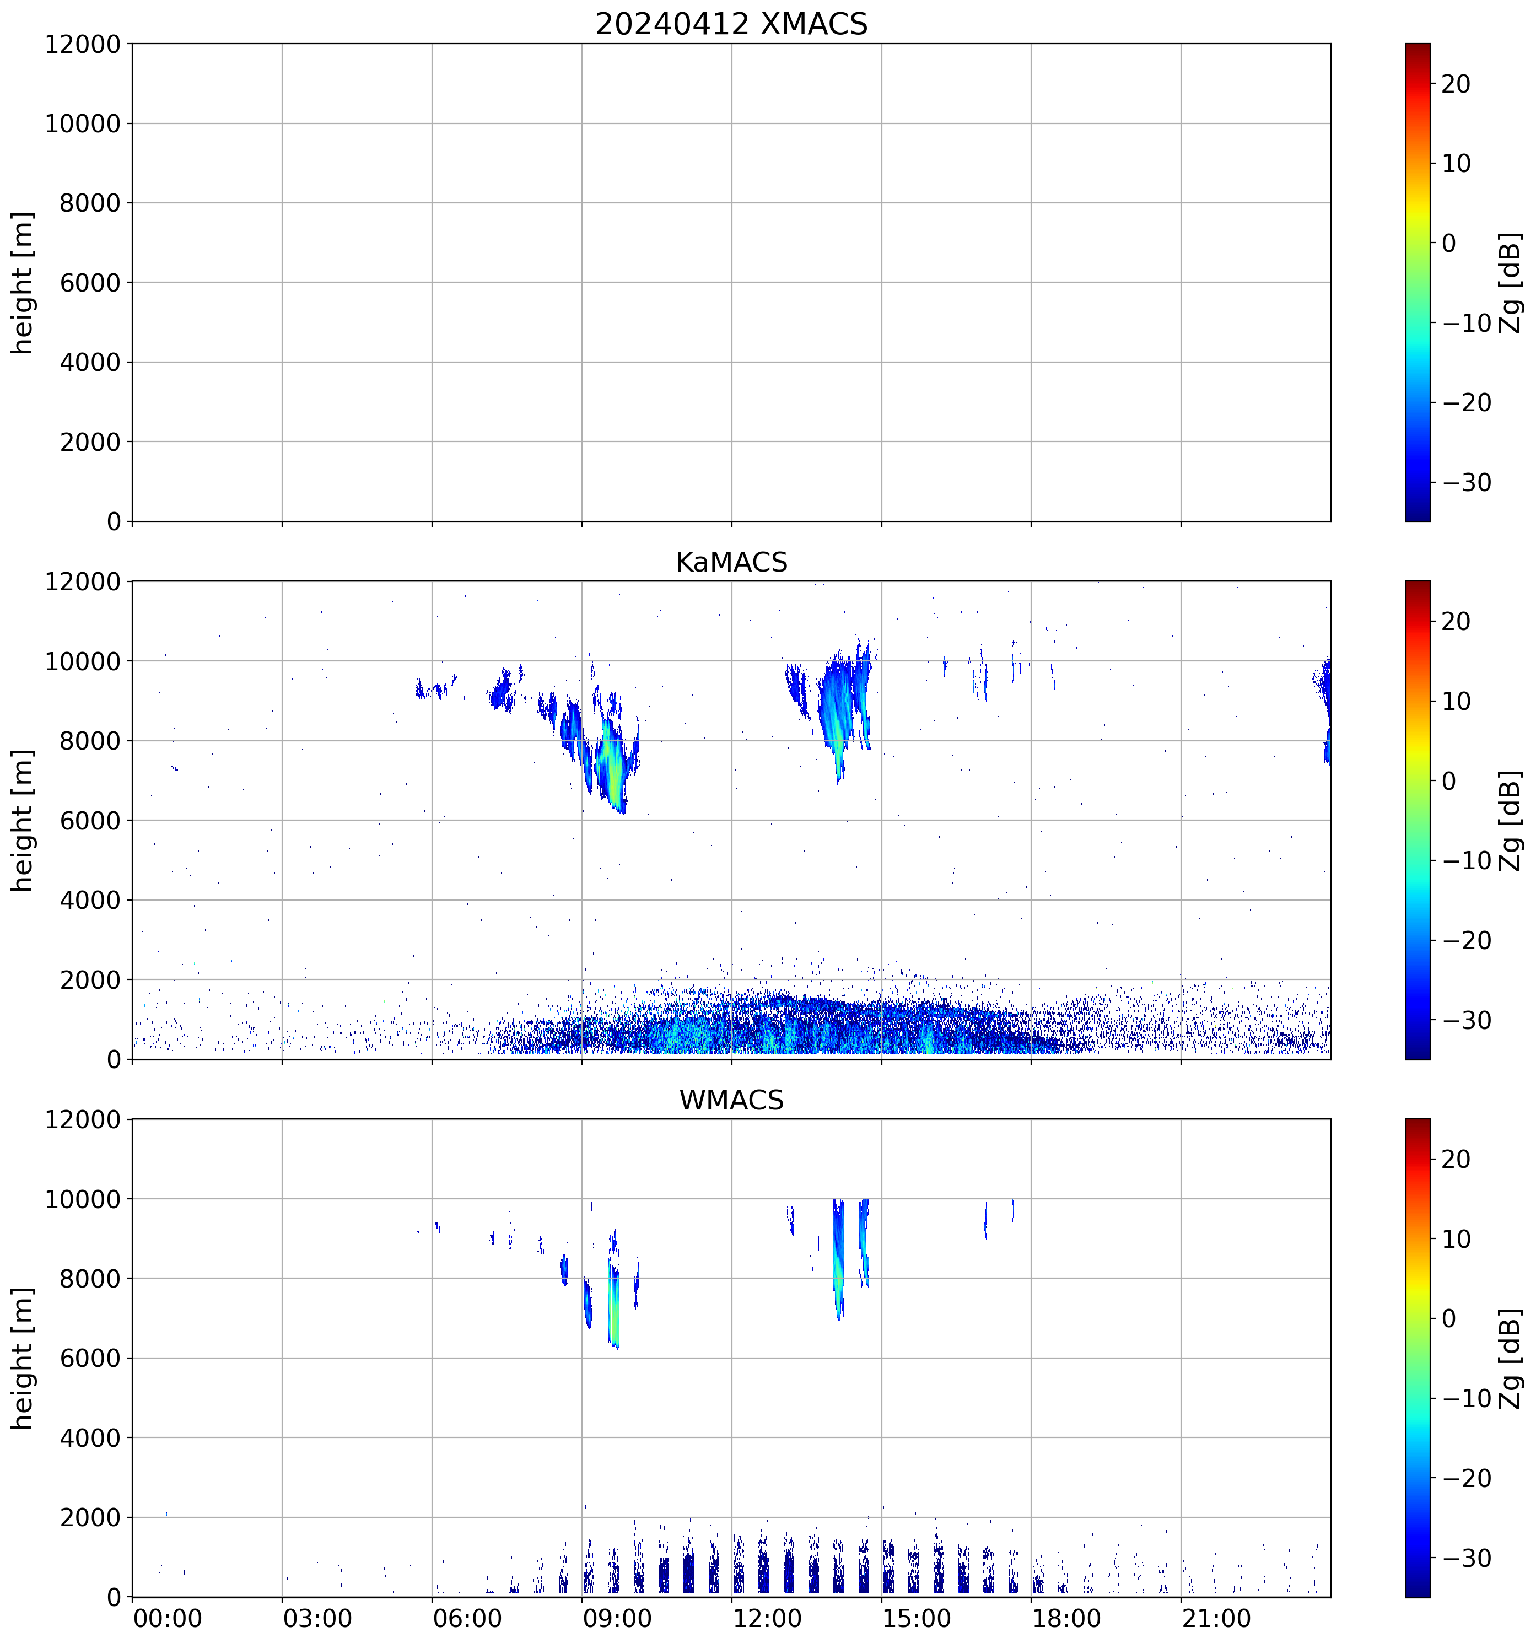Click the 15:00 time axis label
The image size is (1536, 1643).
917,1618
